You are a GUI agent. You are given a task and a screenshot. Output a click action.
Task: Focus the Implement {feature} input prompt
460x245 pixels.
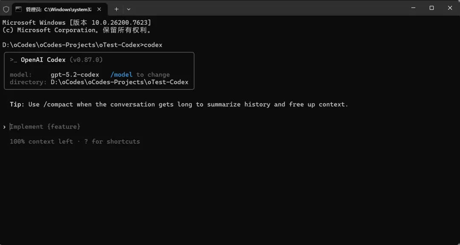tap(45, 127)
